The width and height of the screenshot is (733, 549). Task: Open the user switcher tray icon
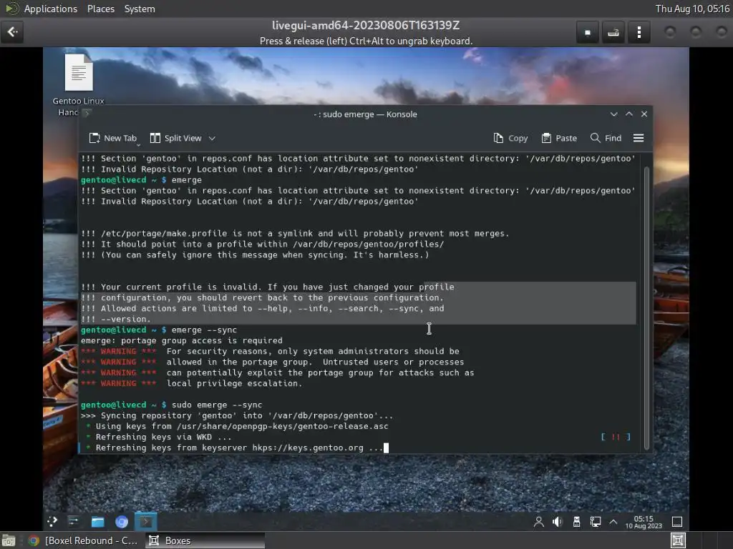[538, 522]
